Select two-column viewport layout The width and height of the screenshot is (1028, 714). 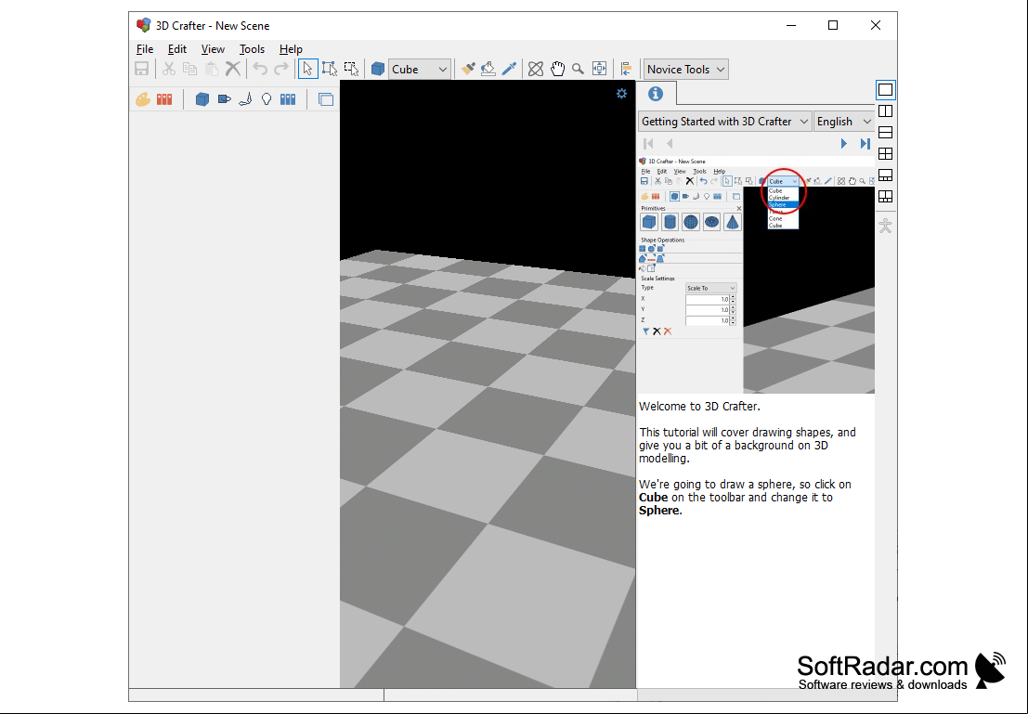(x=885, y=111)
